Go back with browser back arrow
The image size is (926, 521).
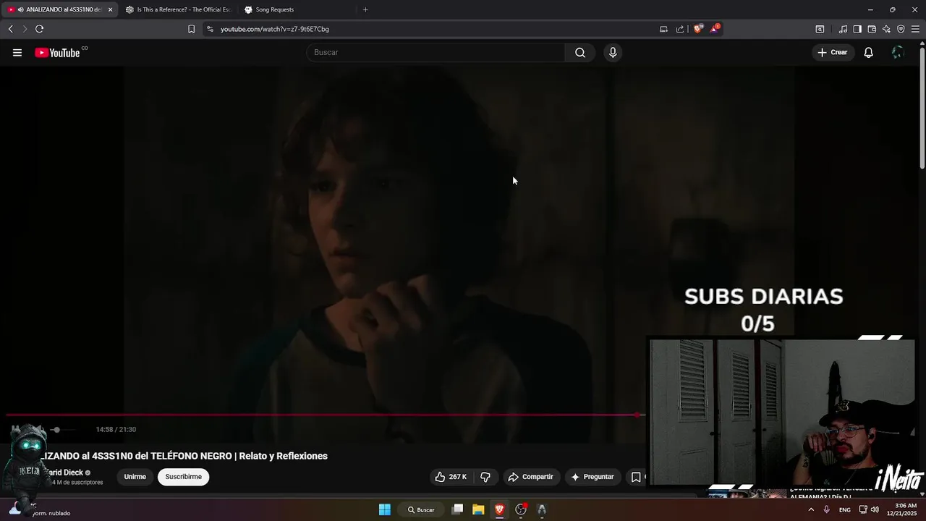[10, 29]
